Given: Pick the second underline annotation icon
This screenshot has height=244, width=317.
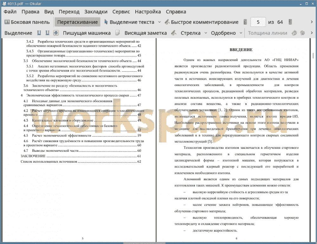Looking at the screenshot, I should click(x=47, y=33).
